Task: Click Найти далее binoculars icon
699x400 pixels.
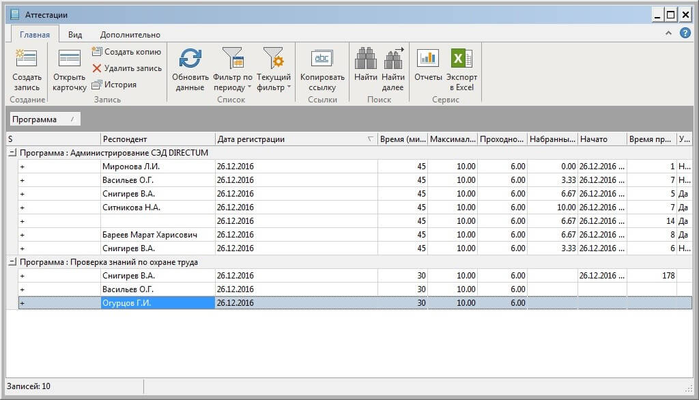Action: point(393,59)
